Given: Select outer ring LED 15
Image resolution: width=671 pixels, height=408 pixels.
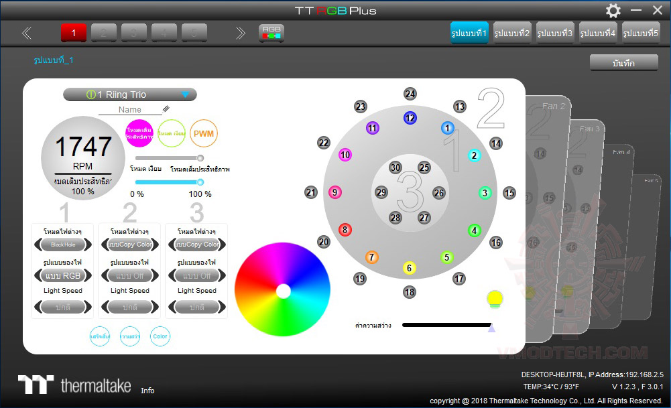Looking at the screenshot, I should [x=509, y=193].
